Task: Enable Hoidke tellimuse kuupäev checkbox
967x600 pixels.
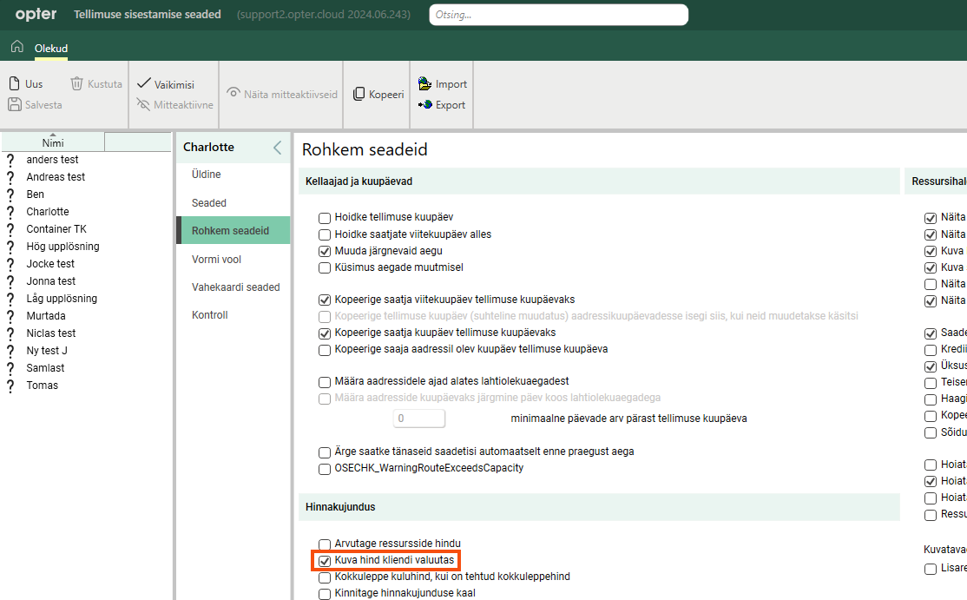Action: [325, 217]
